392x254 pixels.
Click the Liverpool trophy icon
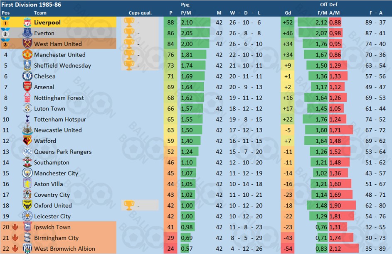point(129,22)
